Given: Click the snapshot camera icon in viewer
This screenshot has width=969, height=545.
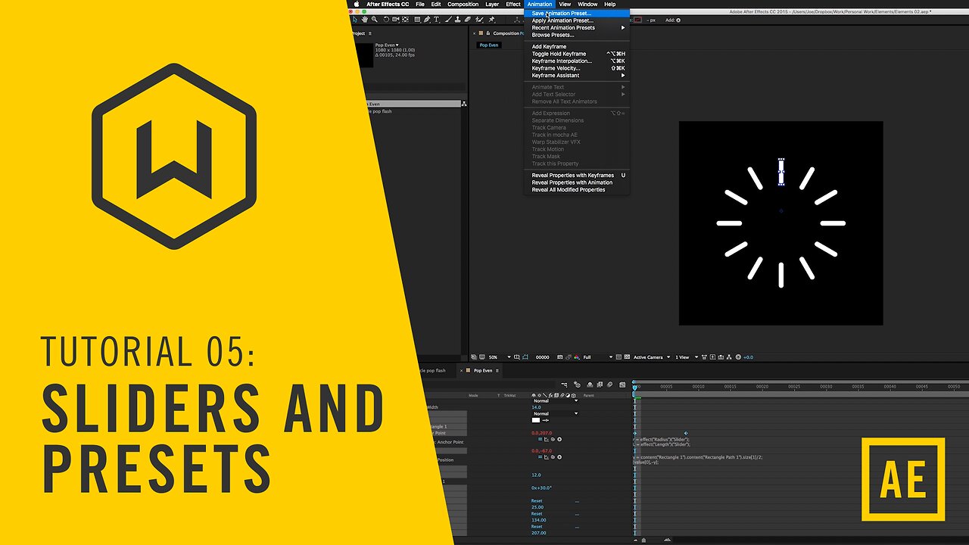Looking at the screenshot, I should point(562,357).
